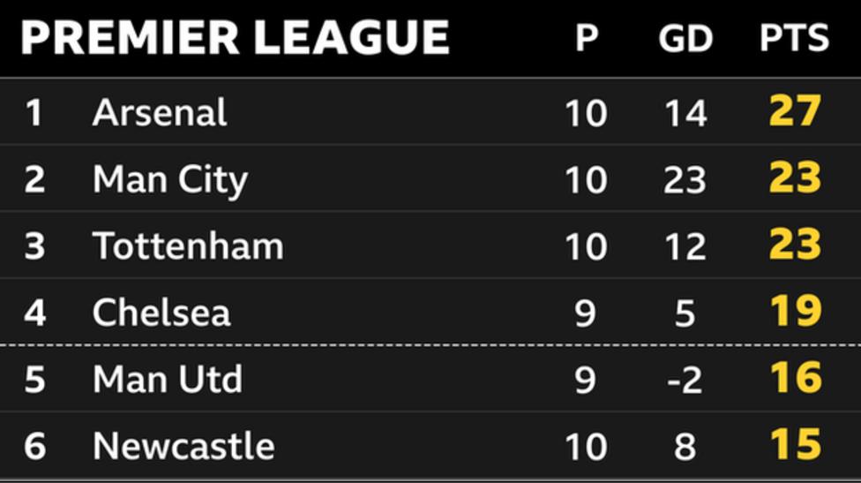Click Arsenal's 27 points value

pyautogui.click(x=795, y=112)
